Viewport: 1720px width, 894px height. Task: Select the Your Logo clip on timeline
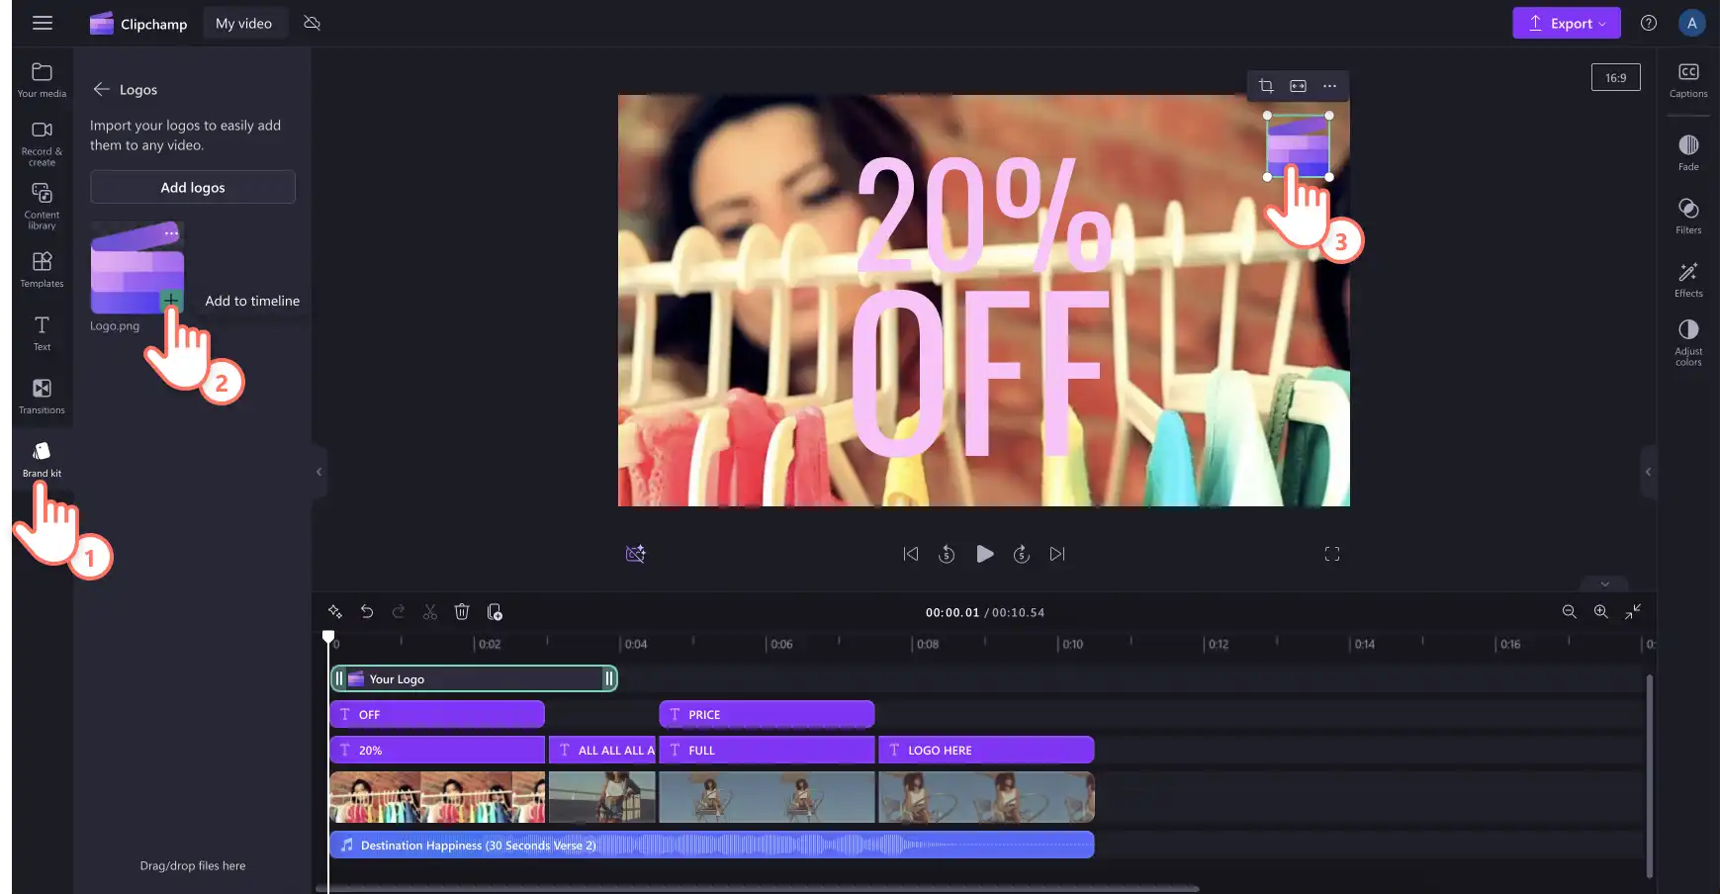point(474,678)
